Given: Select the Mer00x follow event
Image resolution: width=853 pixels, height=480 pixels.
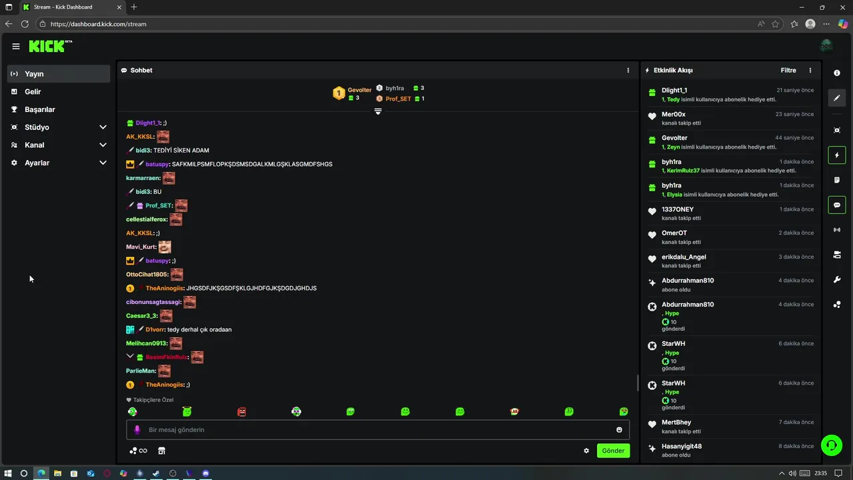Looking at the screenshot, I should click(x=730, y=119).
